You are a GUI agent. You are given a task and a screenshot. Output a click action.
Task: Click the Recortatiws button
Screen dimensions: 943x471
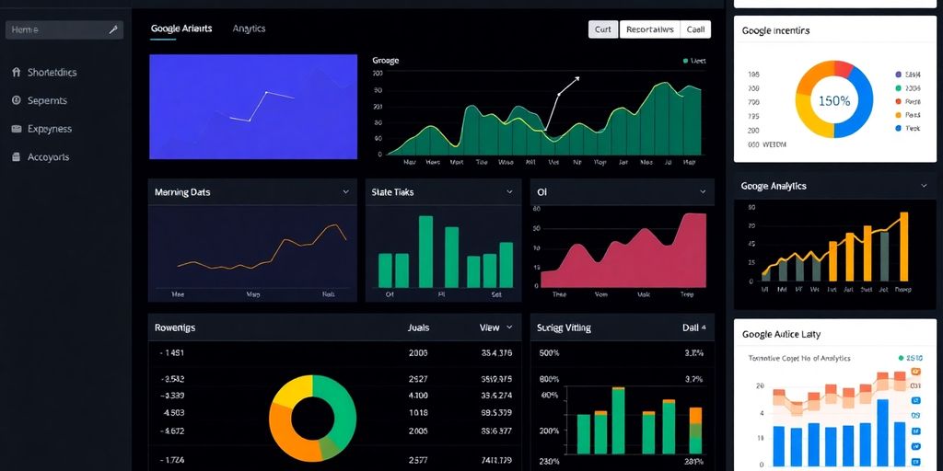[x=649, y=29]
